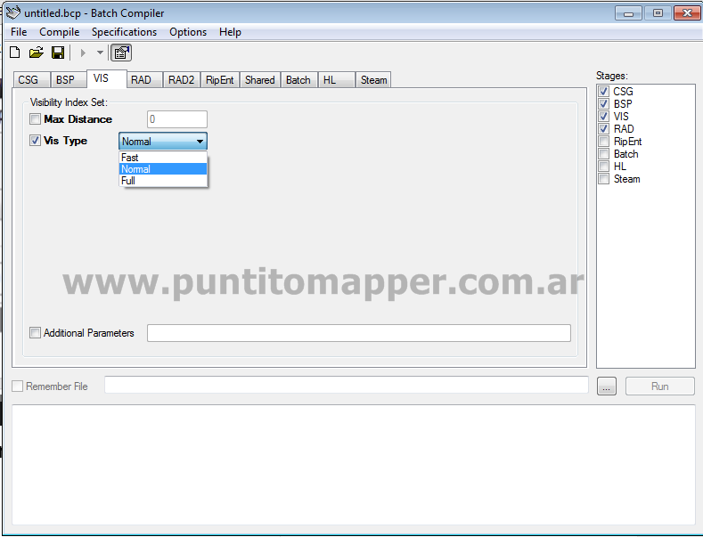Switch to the RAD tab
Screen dimensions: 703x537
(145, 80)
